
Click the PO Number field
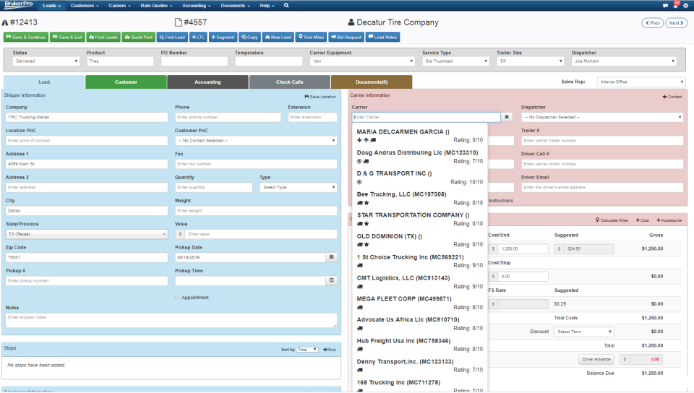click(194, 61)
